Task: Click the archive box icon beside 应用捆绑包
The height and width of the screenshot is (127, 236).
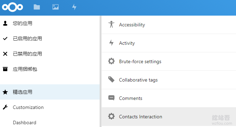Action: [x=5, y=69]
